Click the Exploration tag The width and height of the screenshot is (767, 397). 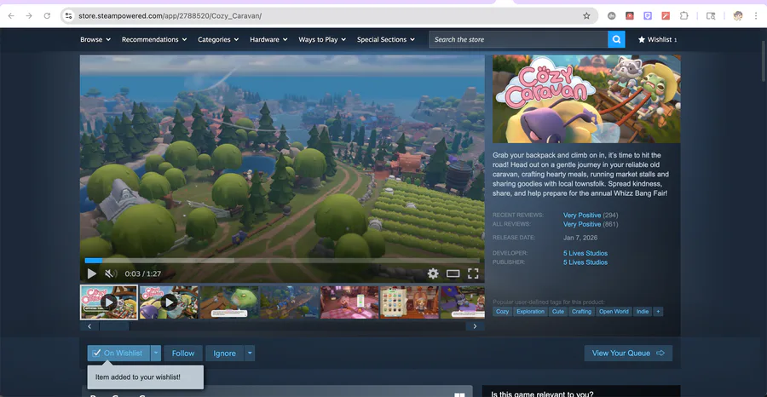click(530, 312)
